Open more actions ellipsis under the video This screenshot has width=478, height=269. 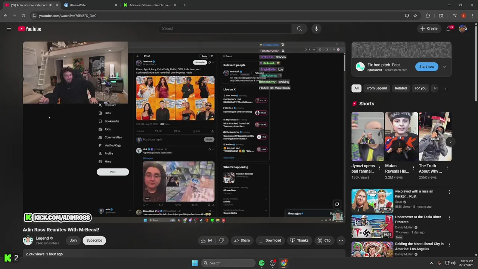[x=341, y=241]
